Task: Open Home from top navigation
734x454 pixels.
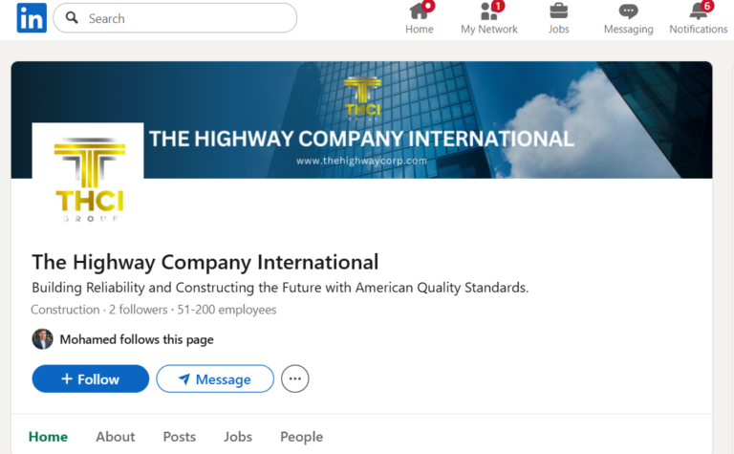Action: (420, 18)
